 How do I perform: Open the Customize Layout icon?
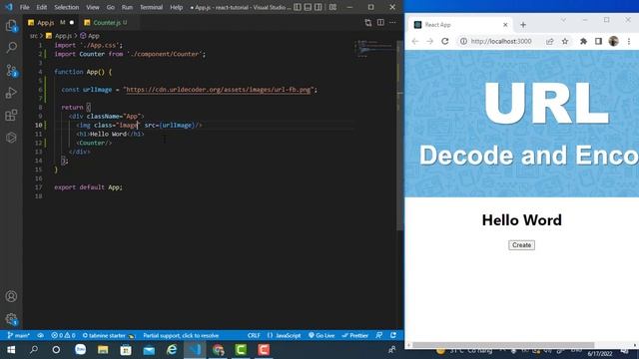[332, 7]
